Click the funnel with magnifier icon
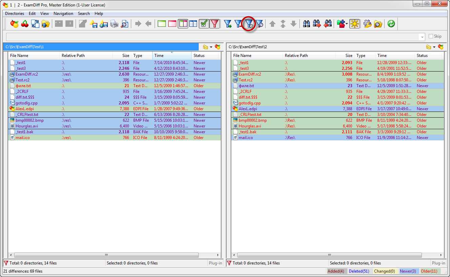This screenshot has height=277, width=450. coord(259,24)
